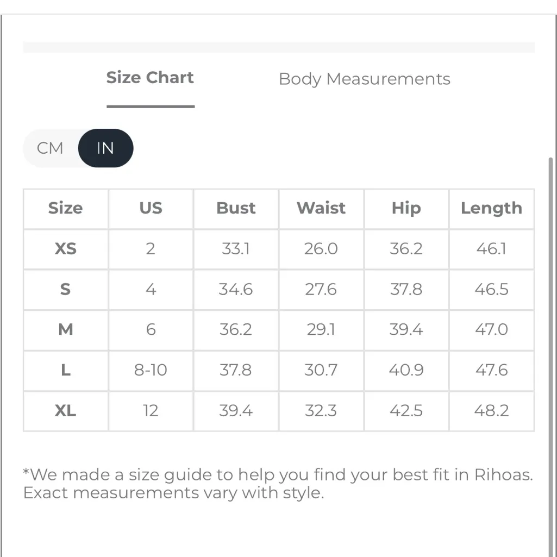Click the 48.2 length cell
This screenshot has height=557, width=557.
click(x=491, y=411)
